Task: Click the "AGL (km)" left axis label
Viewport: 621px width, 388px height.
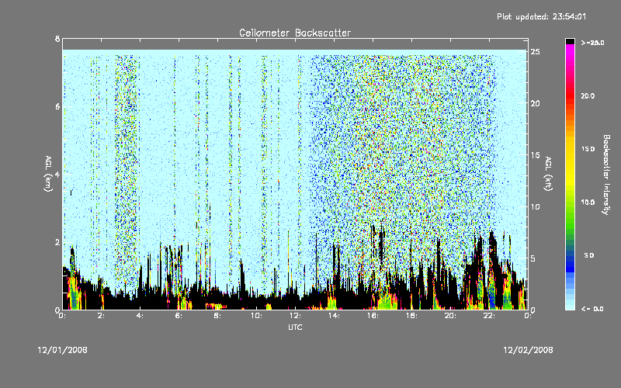Action: [48, 174]
